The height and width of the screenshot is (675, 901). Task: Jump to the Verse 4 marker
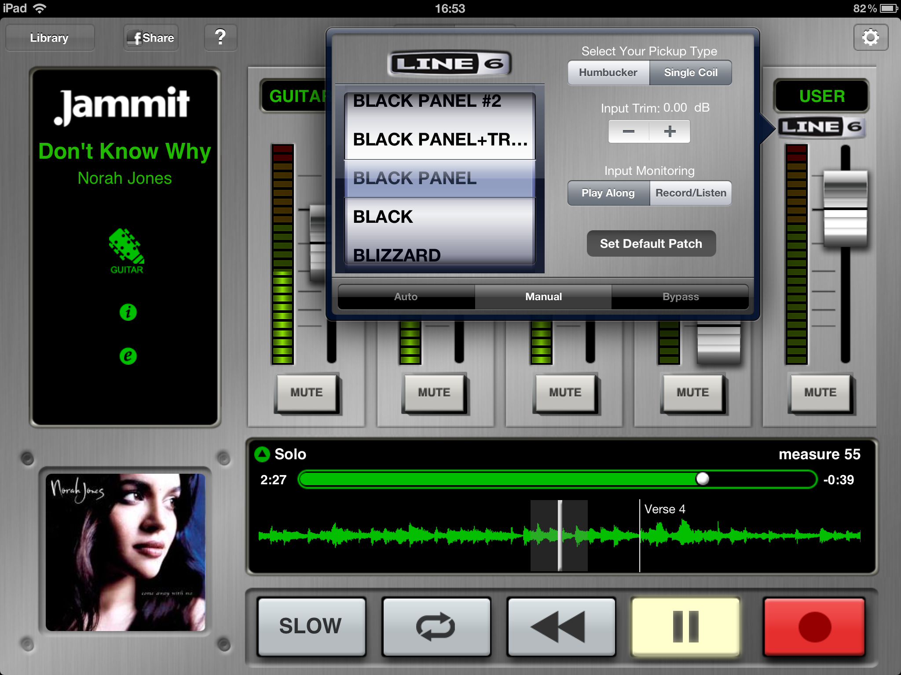point(665,509)
